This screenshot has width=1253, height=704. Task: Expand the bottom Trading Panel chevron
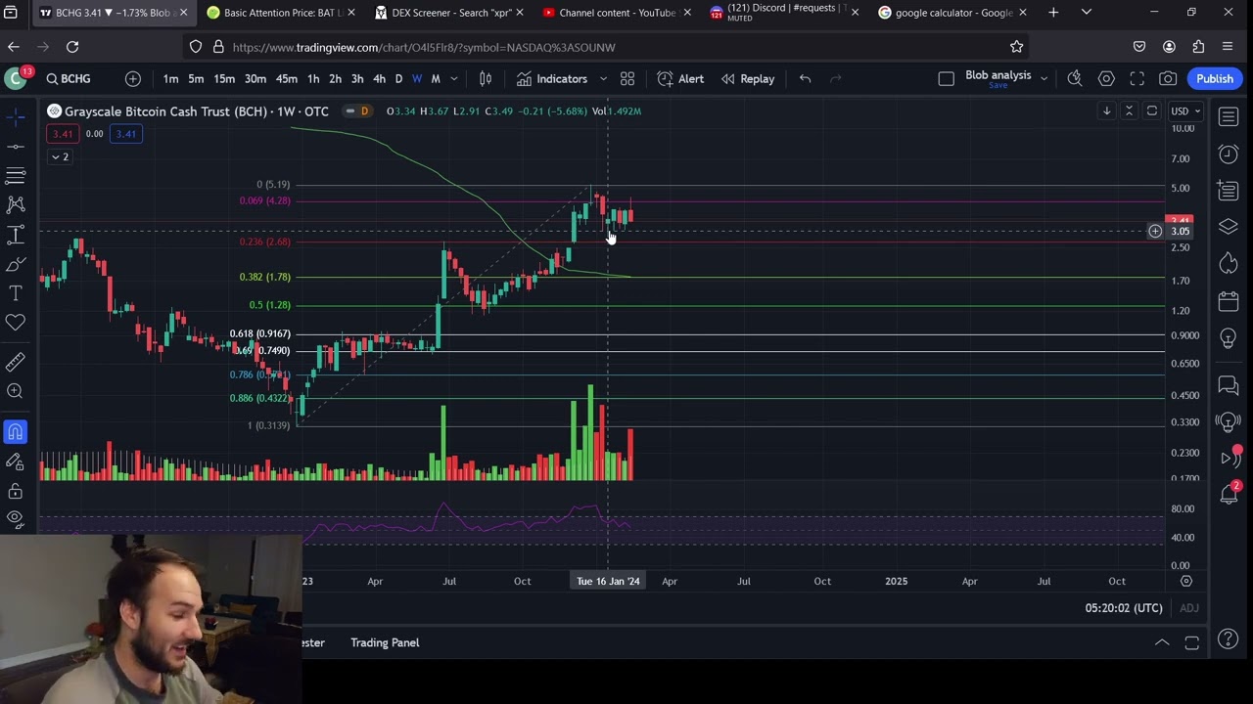click(1162, 642)
